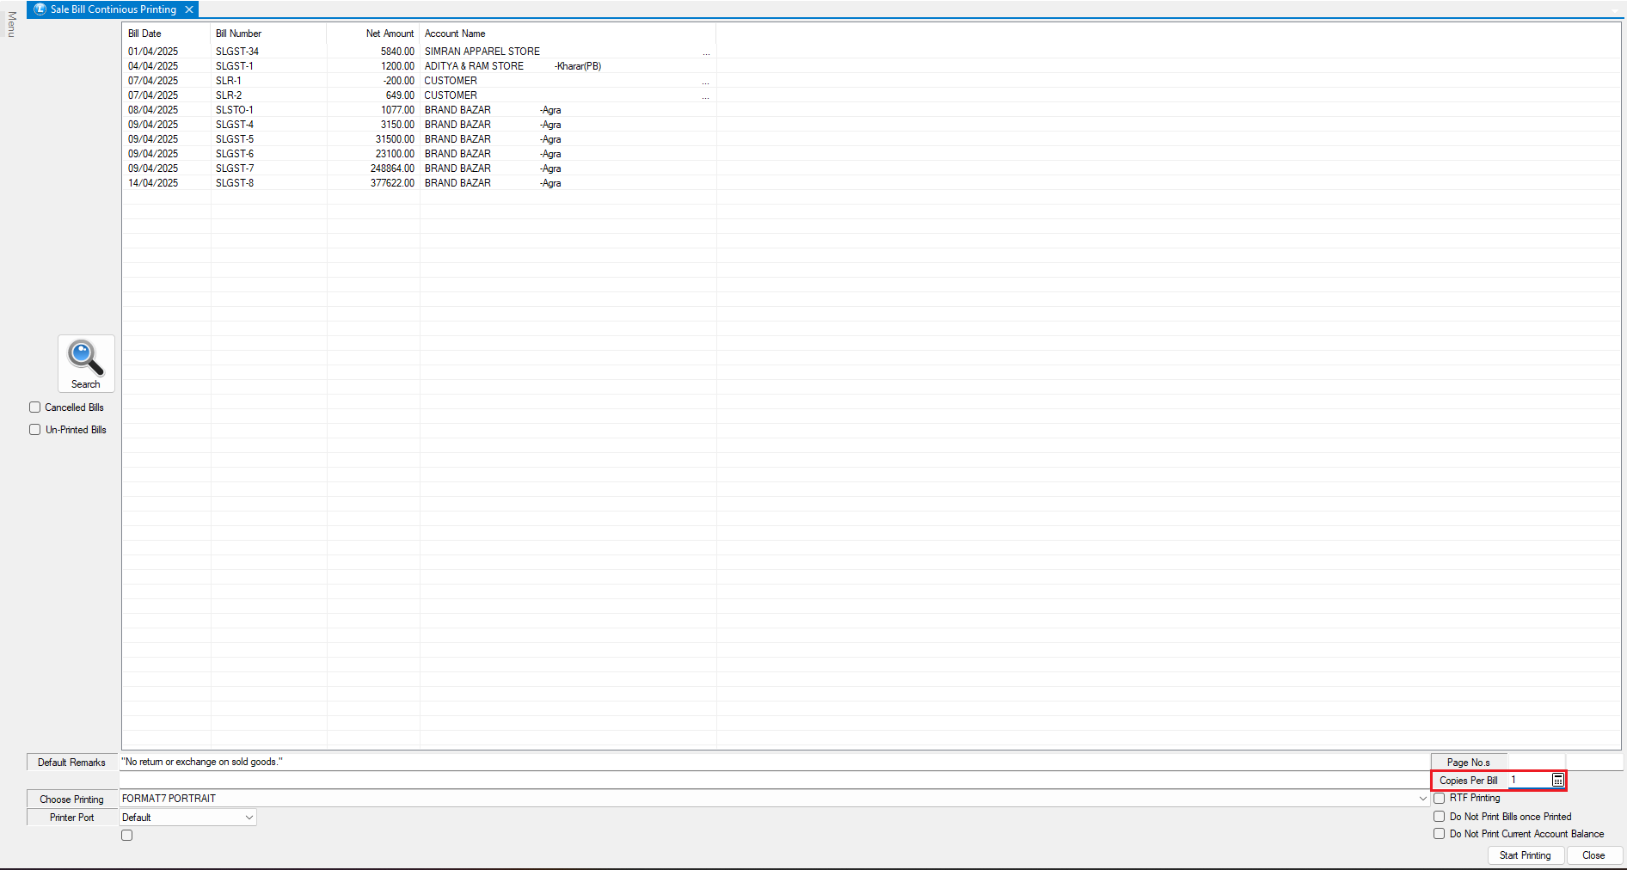Viewport: 1627px width, 870px height.
Task: Click the Default Remarks text field
Action: click(774, 763)
